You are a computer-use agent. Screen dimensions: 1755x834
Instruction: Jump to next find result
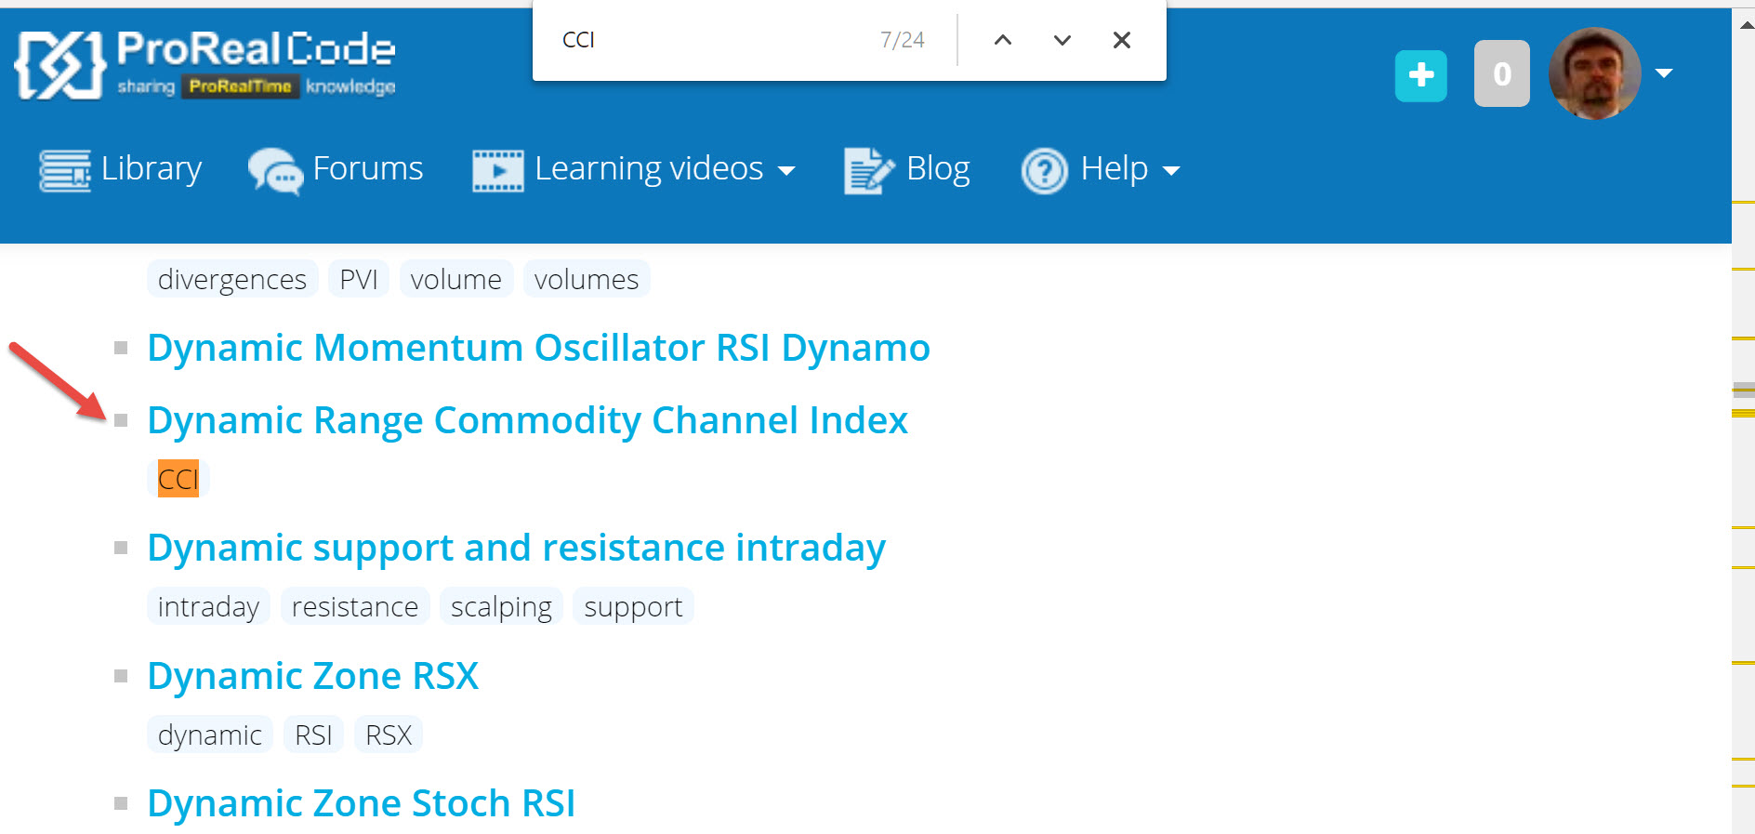click(x=1062, y=40)
